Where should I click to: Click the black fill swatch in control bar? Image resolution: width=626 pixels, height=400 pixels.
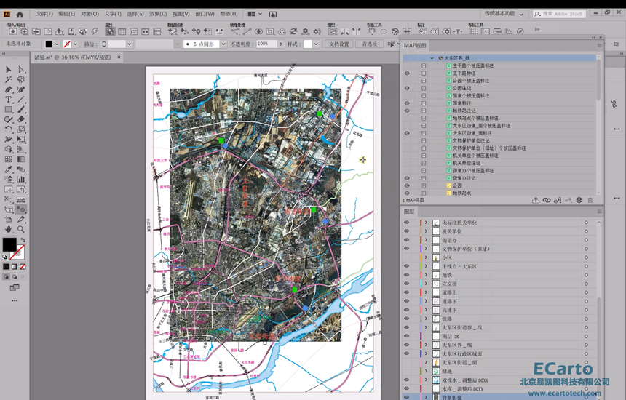(49, 44)
